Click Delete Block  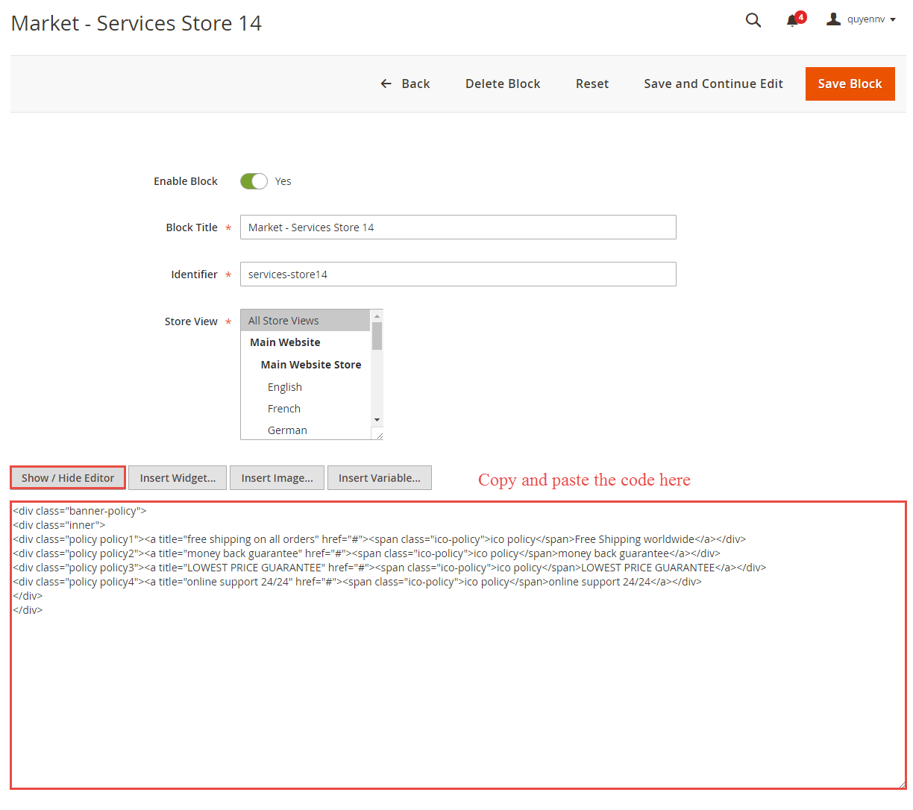click(503, 84)
